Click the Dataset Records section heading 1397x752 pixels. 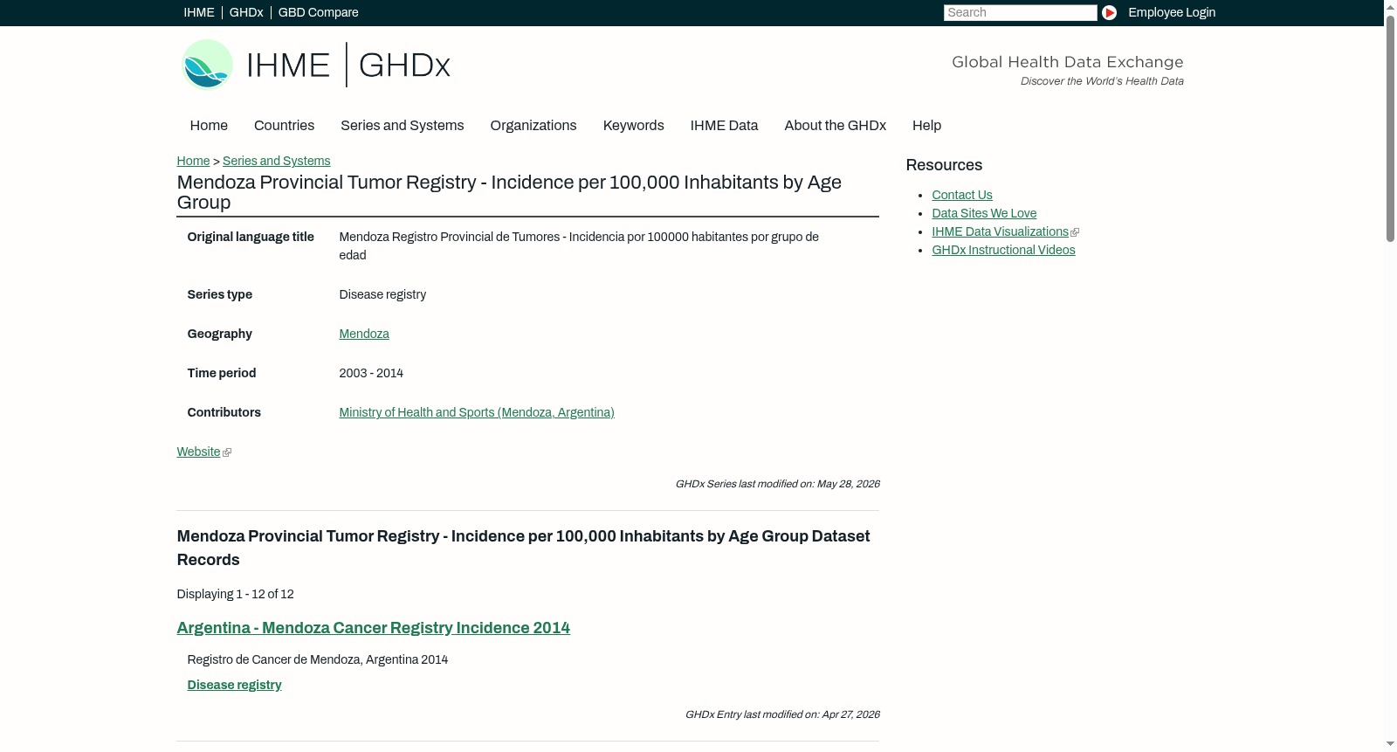tap(523, 548)
